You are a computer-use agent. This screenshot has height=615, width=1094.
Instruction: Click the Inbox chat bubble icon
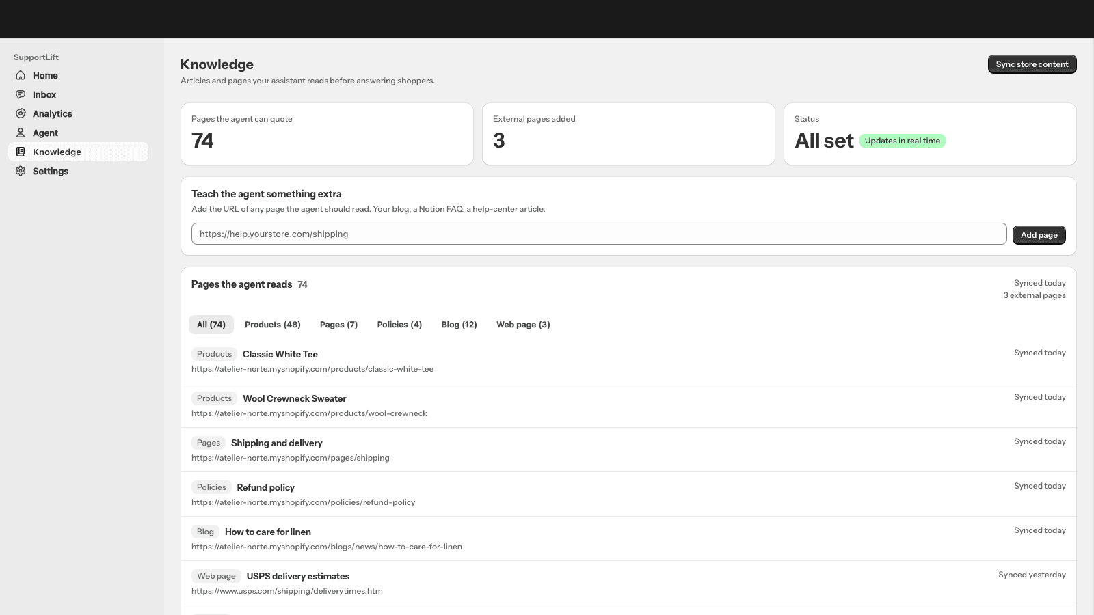click(x=21, y=94)
